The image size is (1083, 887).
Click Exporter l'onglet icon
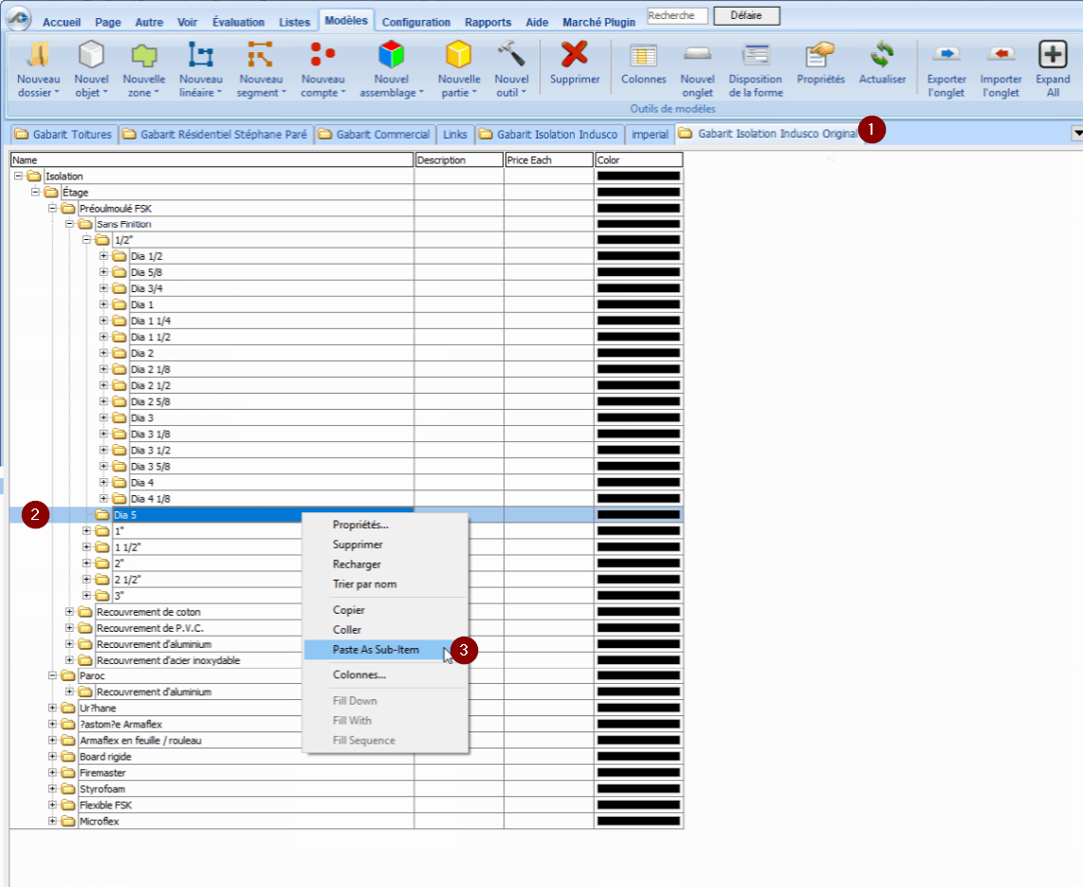(x=946, y=55)
